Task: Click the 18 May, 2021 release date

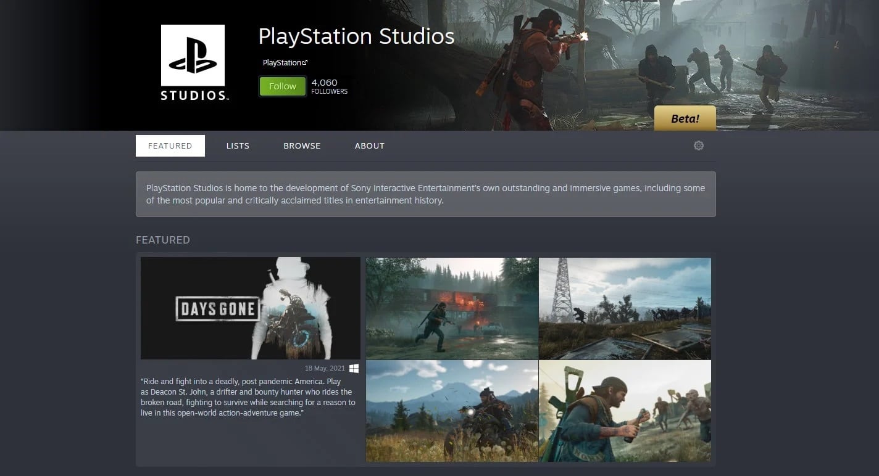Action: (x=325, y=368)
